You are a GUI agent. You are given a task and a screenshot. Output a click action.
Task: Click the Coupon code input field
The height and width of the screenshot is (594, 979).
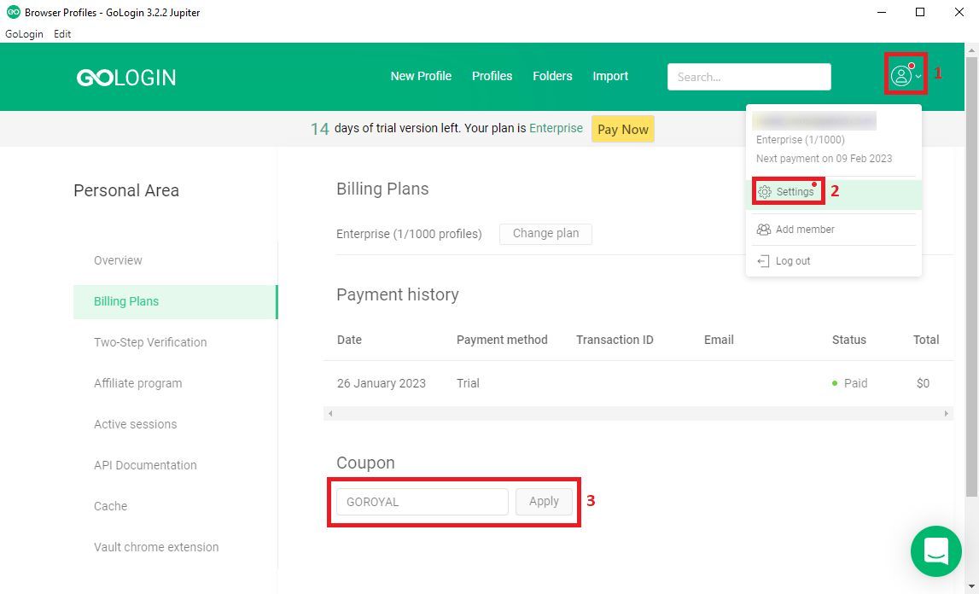pyautogui.click(x=422, y=502)
